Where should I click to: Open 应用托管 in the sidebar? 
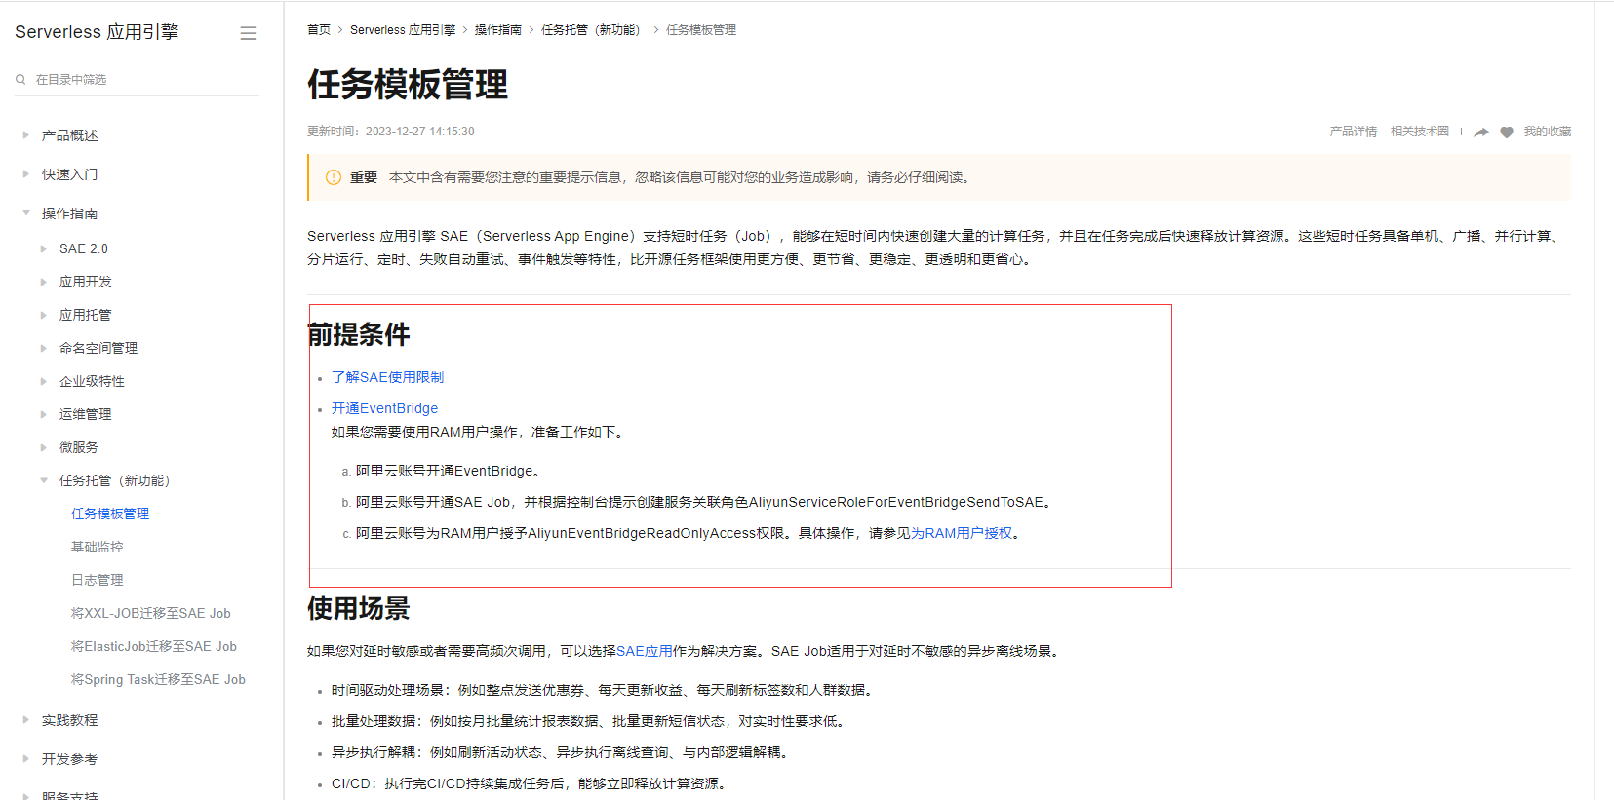point(85,315)
